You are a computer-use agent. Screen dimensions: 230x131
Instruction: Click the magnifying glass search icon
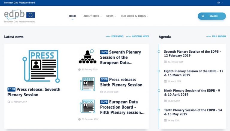[x=203, y=16]
